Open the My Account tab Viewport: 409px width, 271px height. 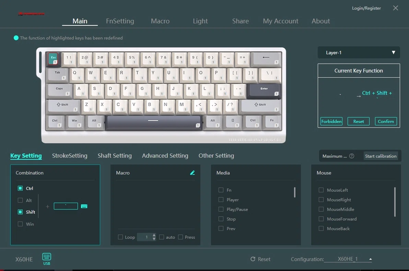point(281,21)
